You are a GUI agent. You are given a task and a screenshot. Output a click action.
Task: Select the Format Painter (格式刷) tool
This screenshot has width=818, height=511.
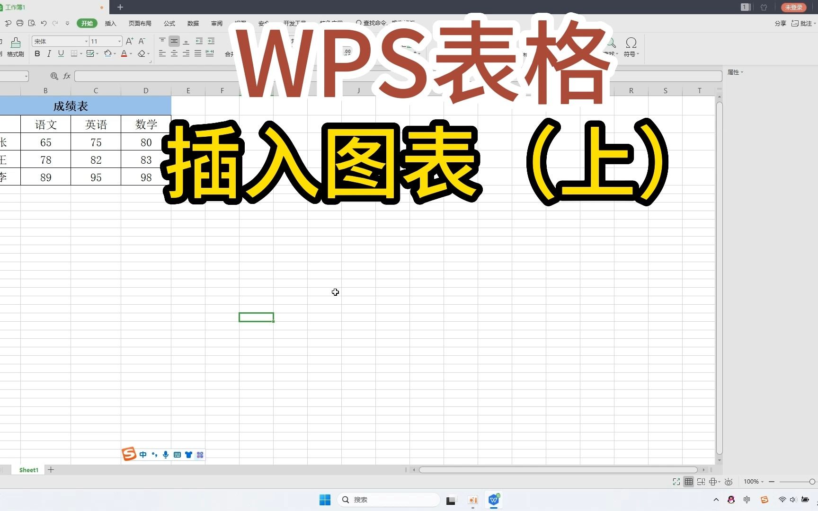(16, 47)
